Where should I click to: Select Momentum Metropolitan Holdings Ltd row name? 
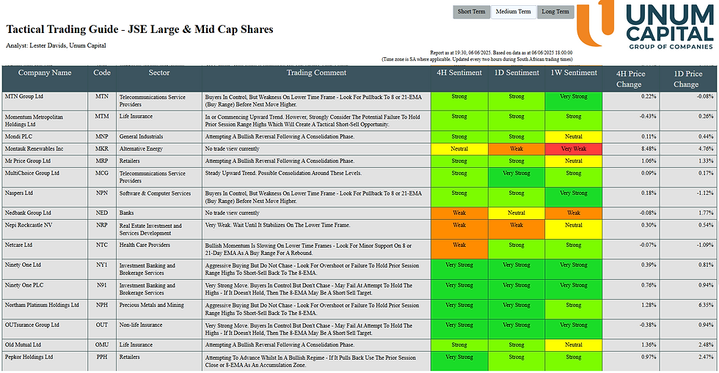(34, 120)
